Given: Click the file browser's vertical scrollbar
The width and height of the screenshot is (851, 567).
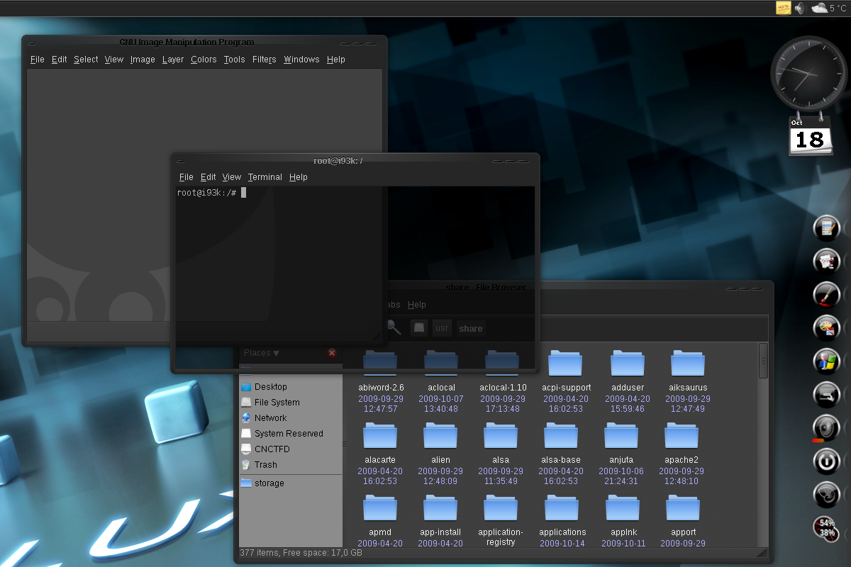Looking at the screenshot, I should (764, 361).
